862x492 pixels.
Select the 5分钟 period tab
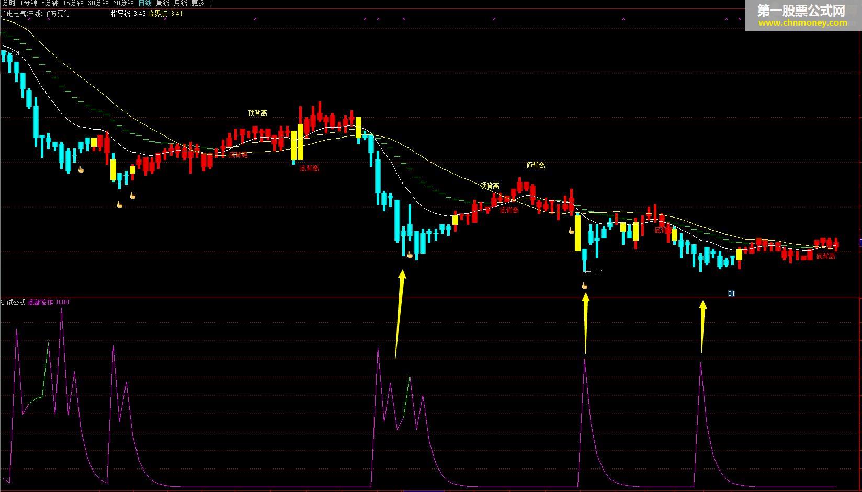tap(50, 3)
